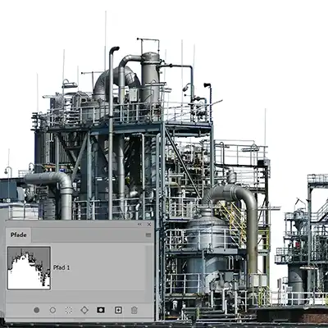This screenshot has height=328, width=328.
Task: Click the stroke path with brush icon
Action: [52, 310]
